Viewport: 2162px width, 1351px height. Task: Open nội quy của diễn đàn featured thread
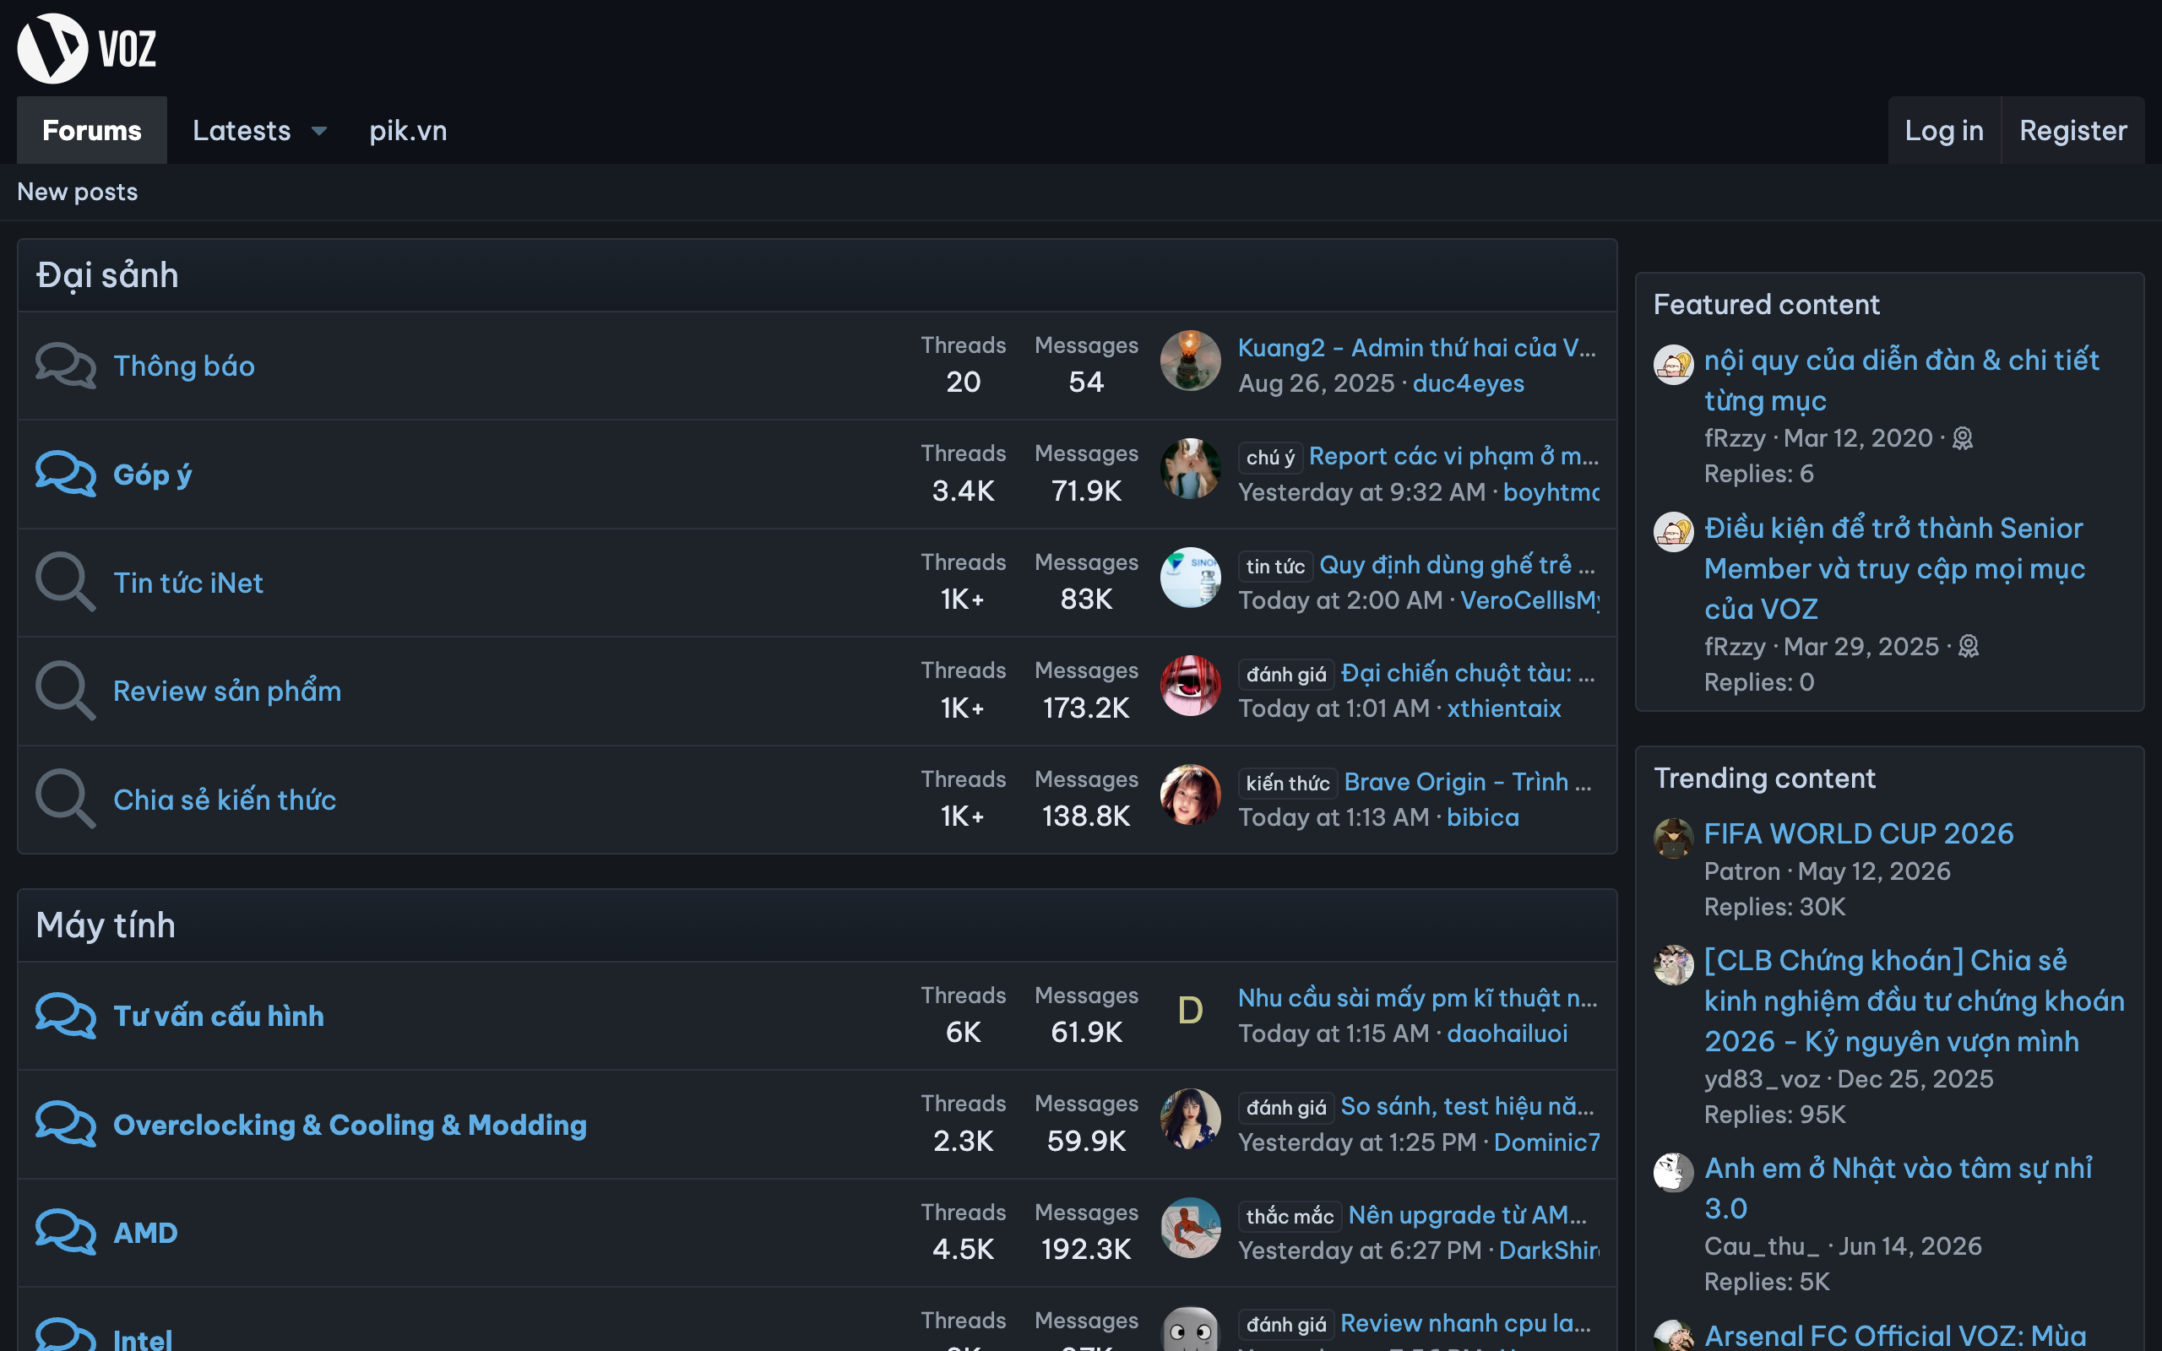point(1901,380)
